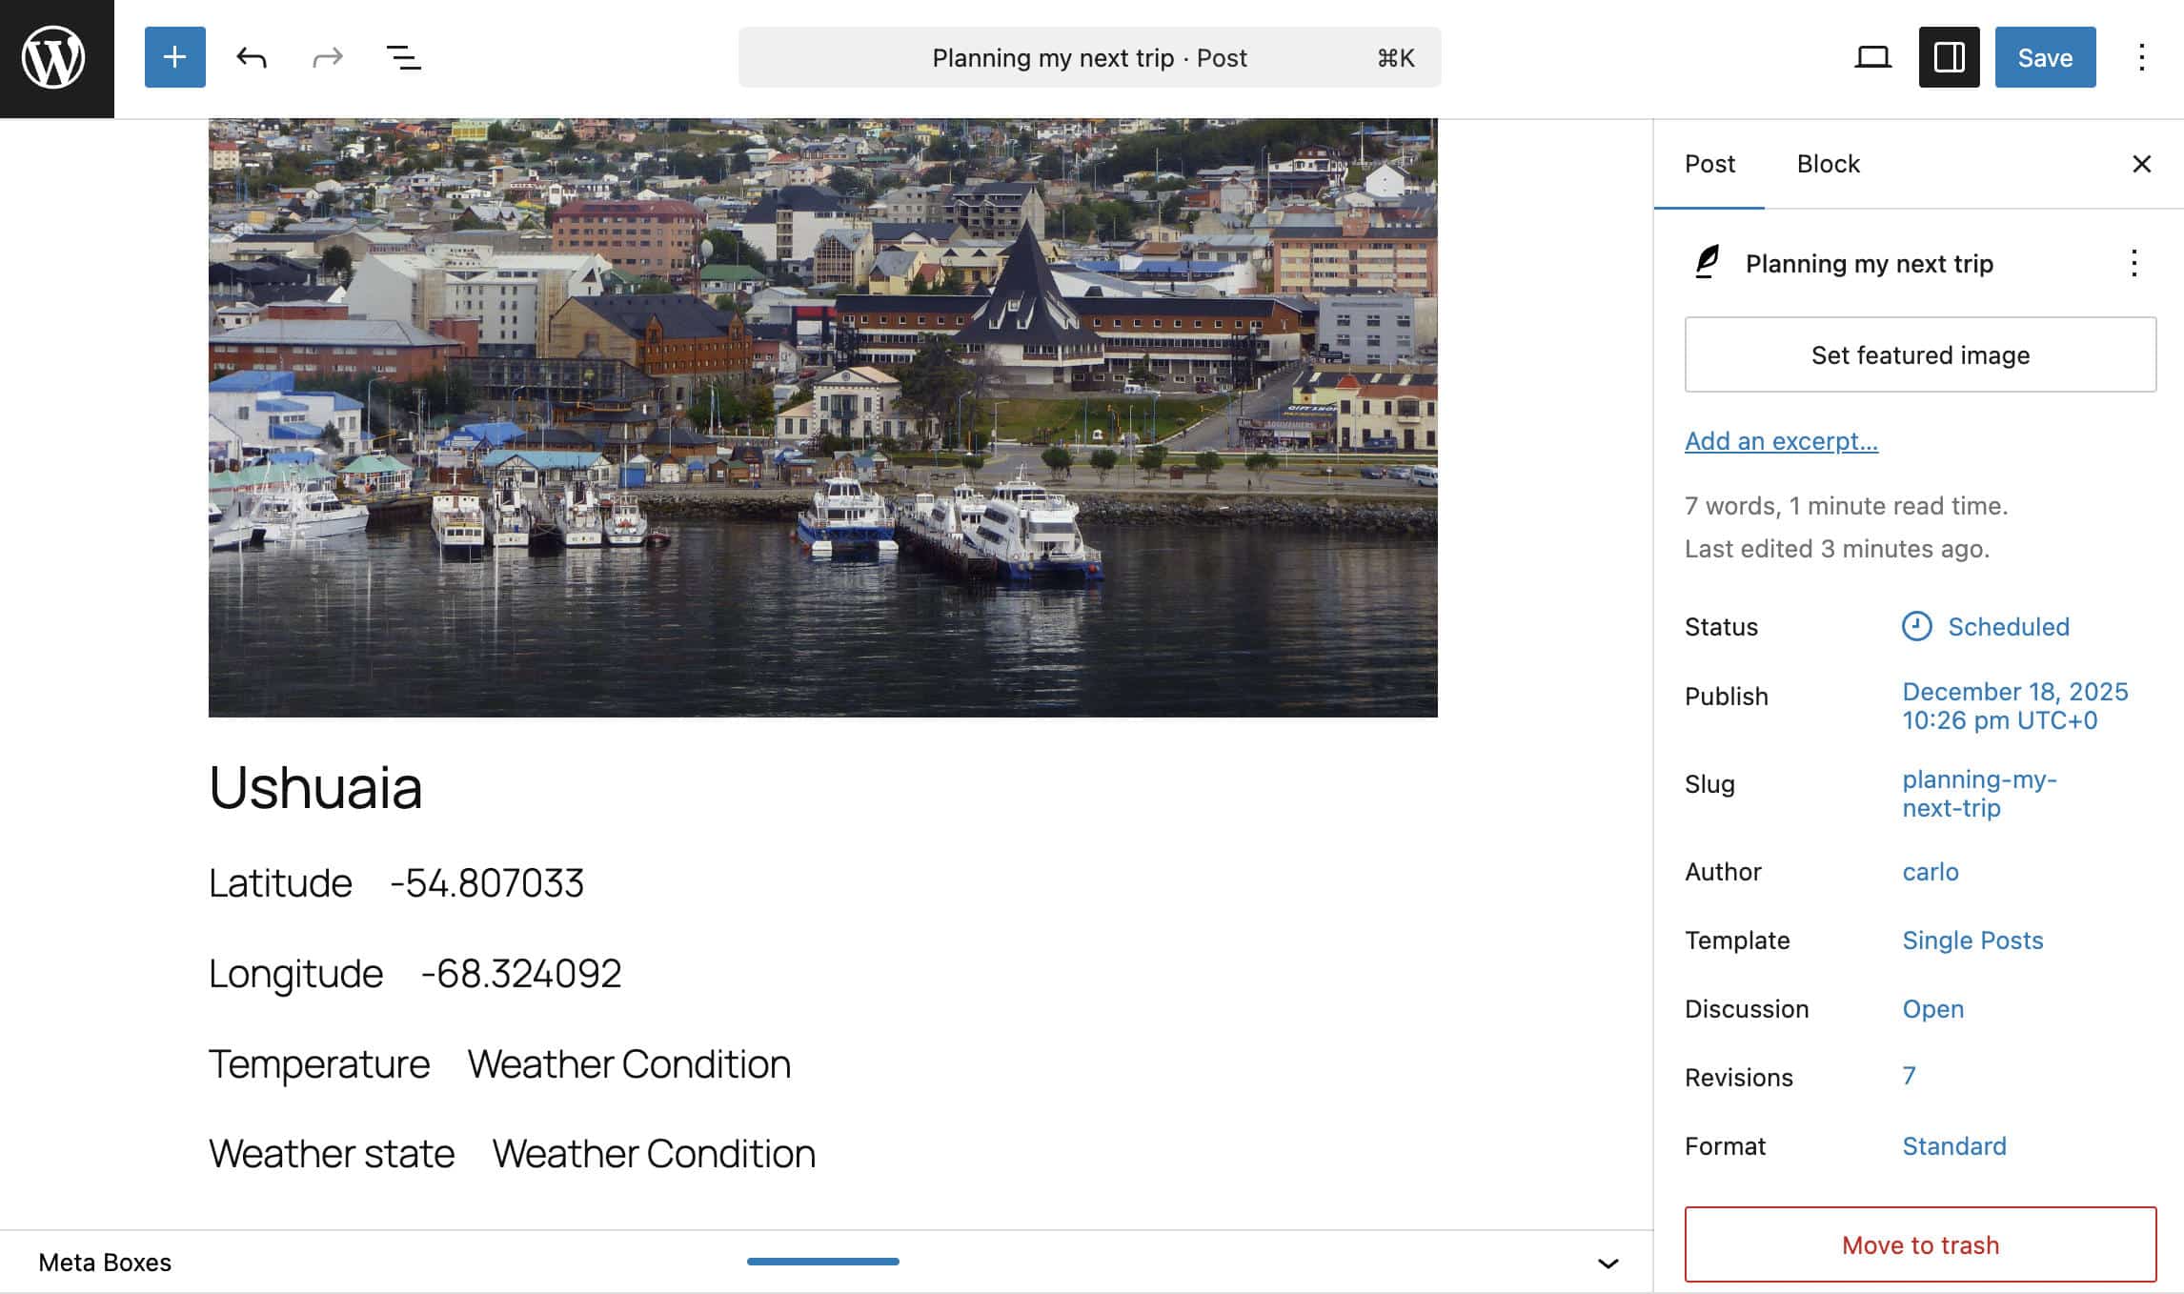2184x1294 pixels.
Task: Switch to the Block tab
Action: [x=1828, y=164]
